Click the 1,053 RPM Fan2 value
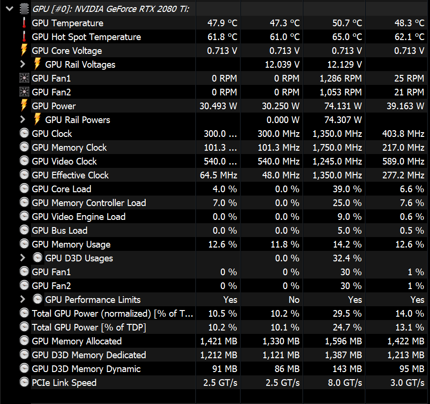 pyautogui.click(x=340, y=92)
